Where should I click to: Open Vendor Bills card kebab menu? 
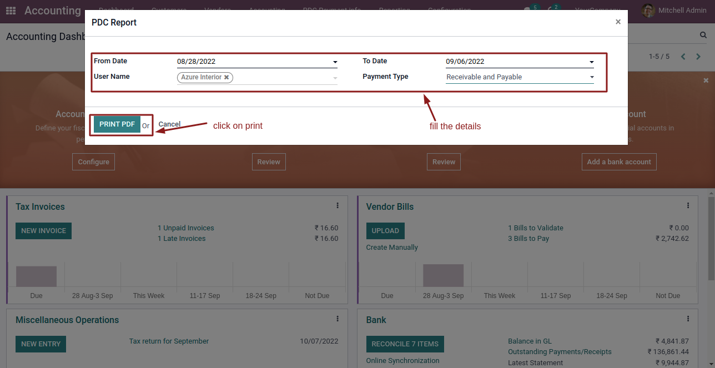pyautogui.click(x=688, y=205)
